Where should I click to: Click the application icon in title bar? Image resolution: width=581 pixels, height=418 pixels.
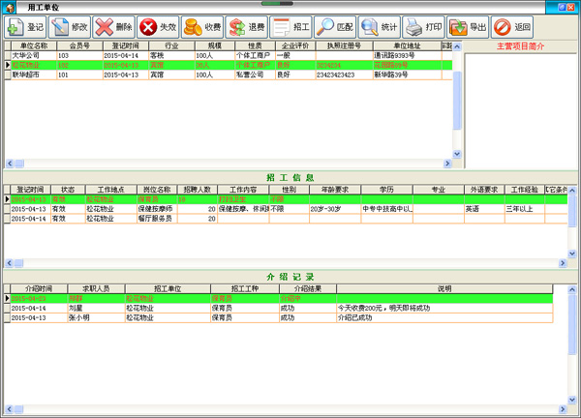tap(10, 8)
